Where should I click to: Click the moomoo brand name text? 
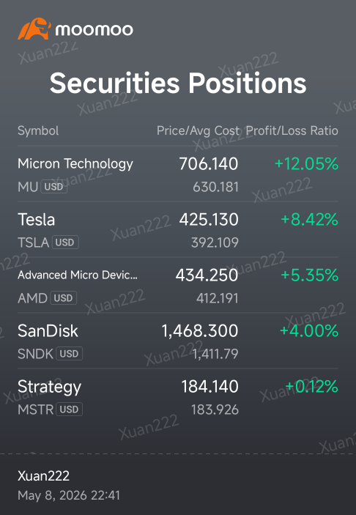tap(94, 30)
